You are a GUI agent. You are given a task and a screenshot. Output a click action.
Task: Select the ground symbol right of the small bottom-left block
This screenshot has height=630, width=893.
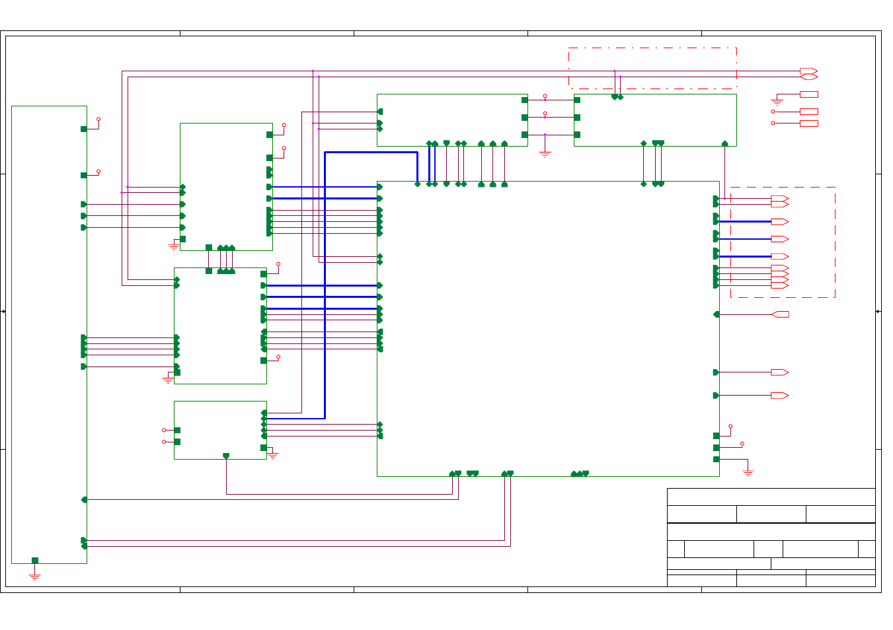pyautogui.click(x=272, y=456)
